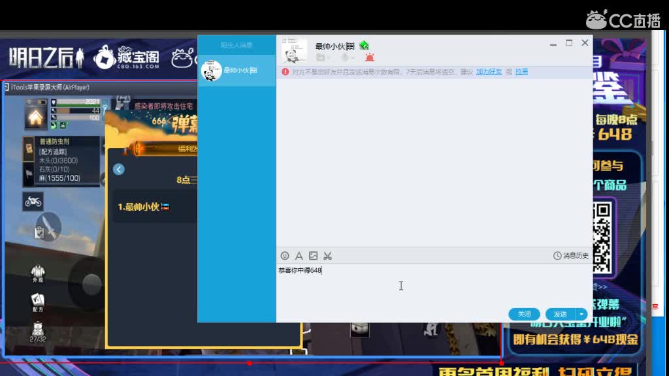Collapse the overlay panel with blue back arrow

118,169
